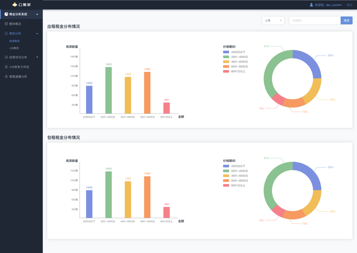Toggle 6001-8000元 legend in 出租 chart
This screenshot has width=357, height=253.
235,67
